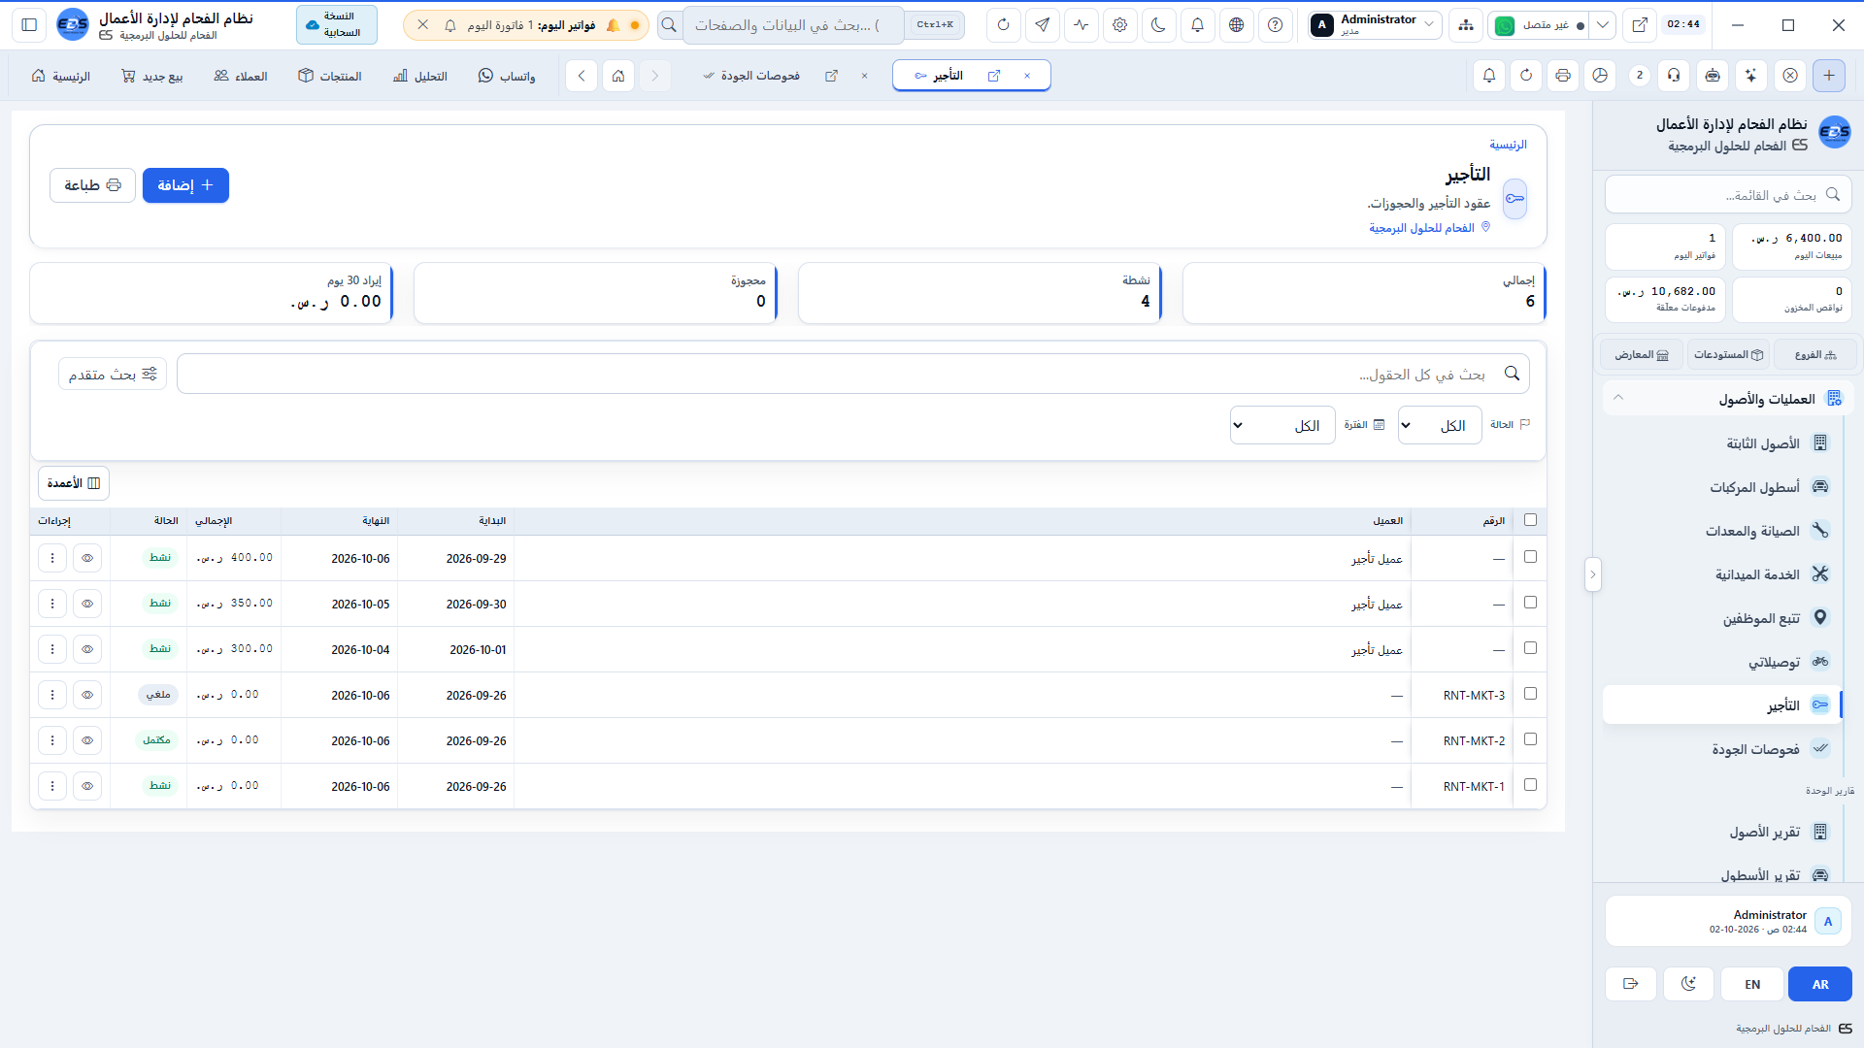The height and width of the screenshot is (1048, 1864).
Task: Toggle the sidebar panel icon at top-left
Action: pos(29,25)
